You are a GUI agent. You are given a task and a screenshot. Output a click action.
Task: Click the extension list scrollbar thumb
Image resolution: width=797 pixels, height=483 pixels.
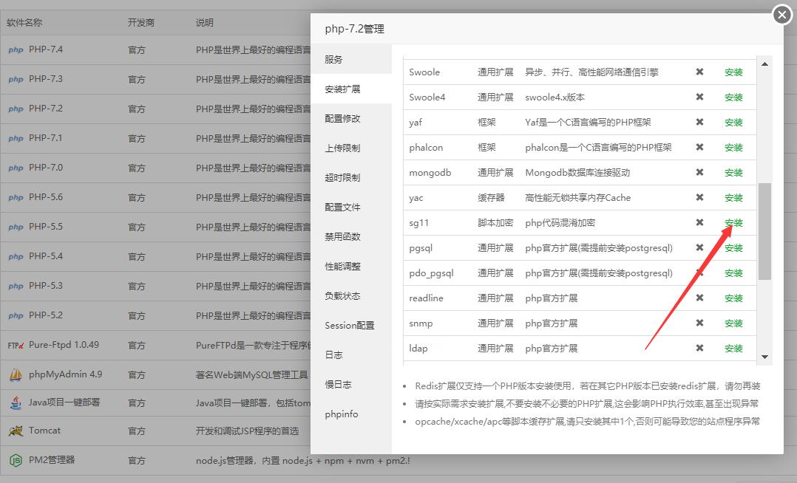click(764, 232)
